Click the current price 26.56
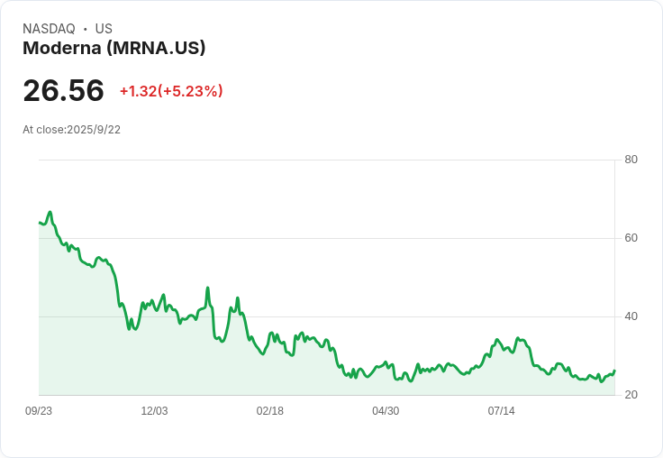 pos(63,90)
